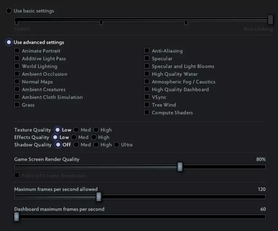Select the Use advanced settings radio button
The image size is (278, 231).
coord(9,42)
